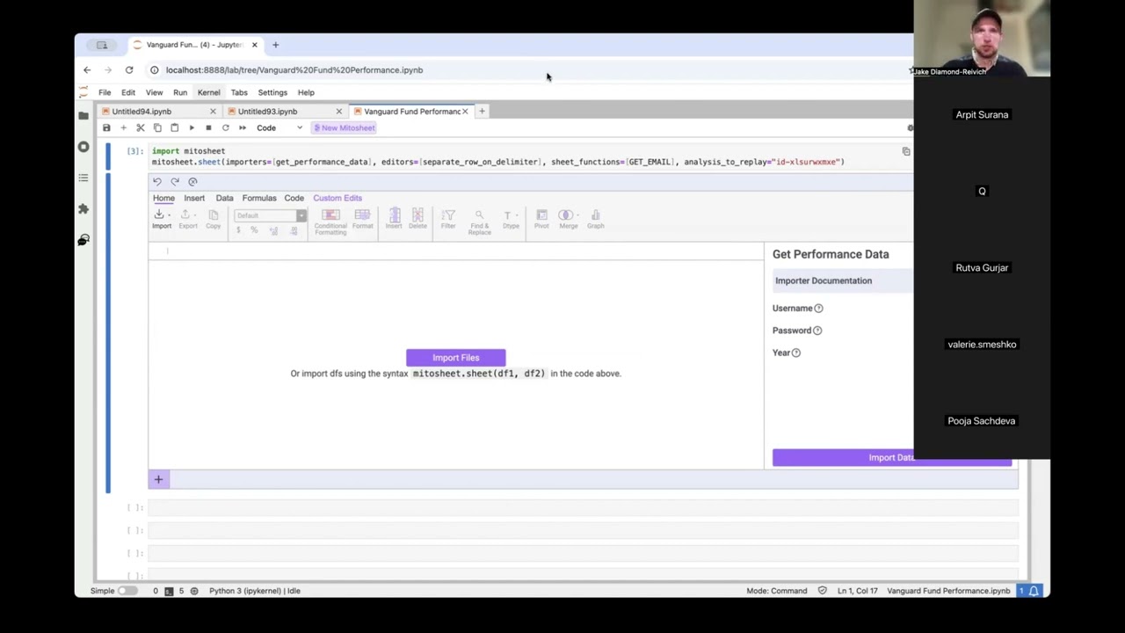
Task: Open the table of contents sidebar
Action: coord(83,178)
